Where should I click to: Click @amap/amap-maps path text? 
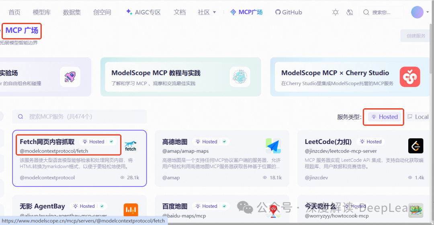tap(185, 151)
